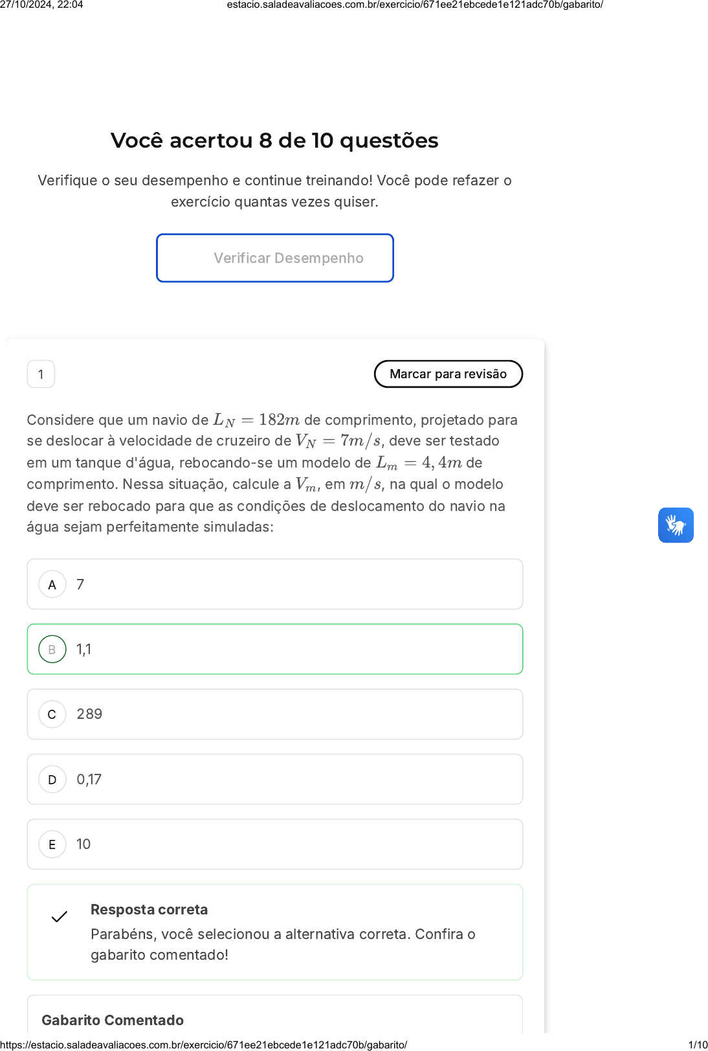Click the Gabarito Comentado heading

pos(113,1021)
